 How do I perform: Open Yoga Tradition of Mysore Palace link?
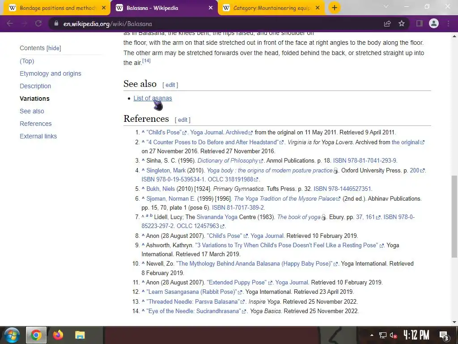(x=287, y=198)
